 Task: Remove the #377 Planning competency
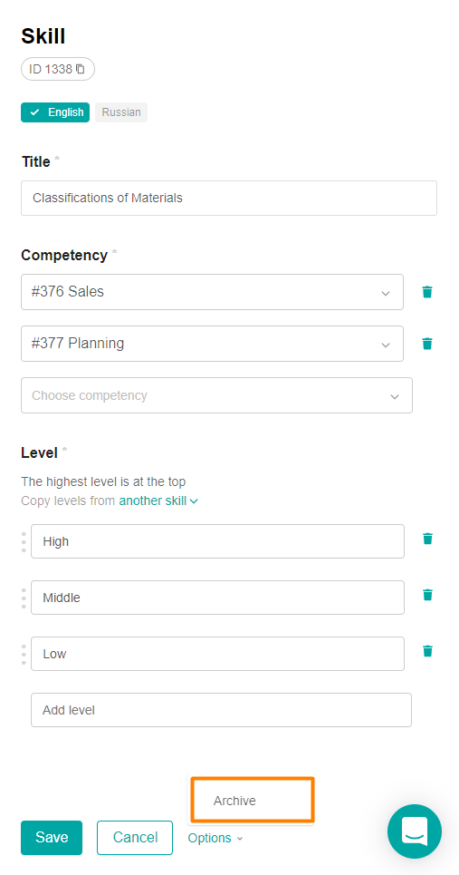coord(427,343)
